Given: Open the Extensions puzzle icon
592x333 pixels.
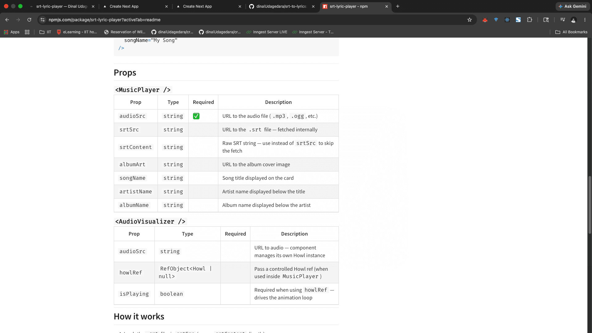Looking at the screenshot, I should click(530, 20).
